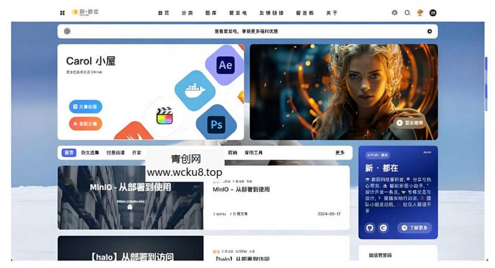Click the Carol 小屋 heading
This screenshot has width=495, height=268.
point(90,61)
